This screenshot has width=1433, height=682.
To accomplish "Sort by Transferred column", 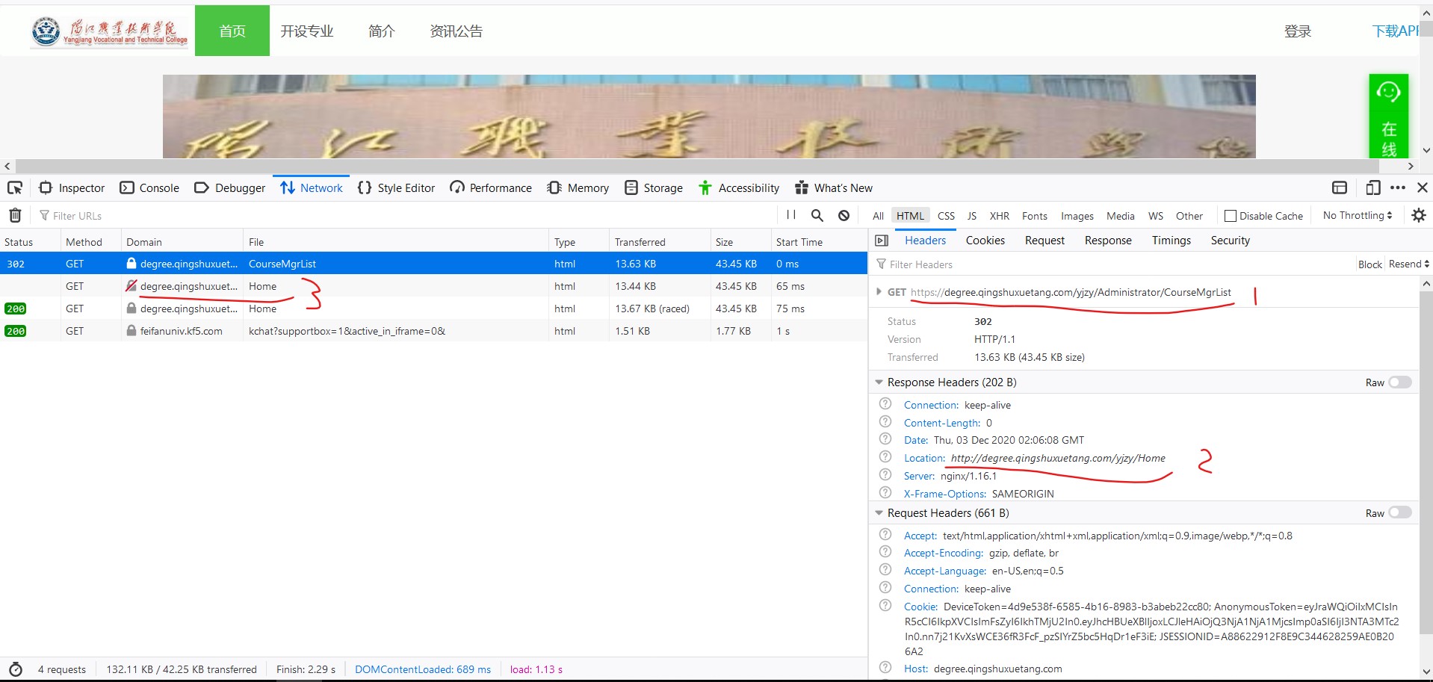I will tap(659, 242).
